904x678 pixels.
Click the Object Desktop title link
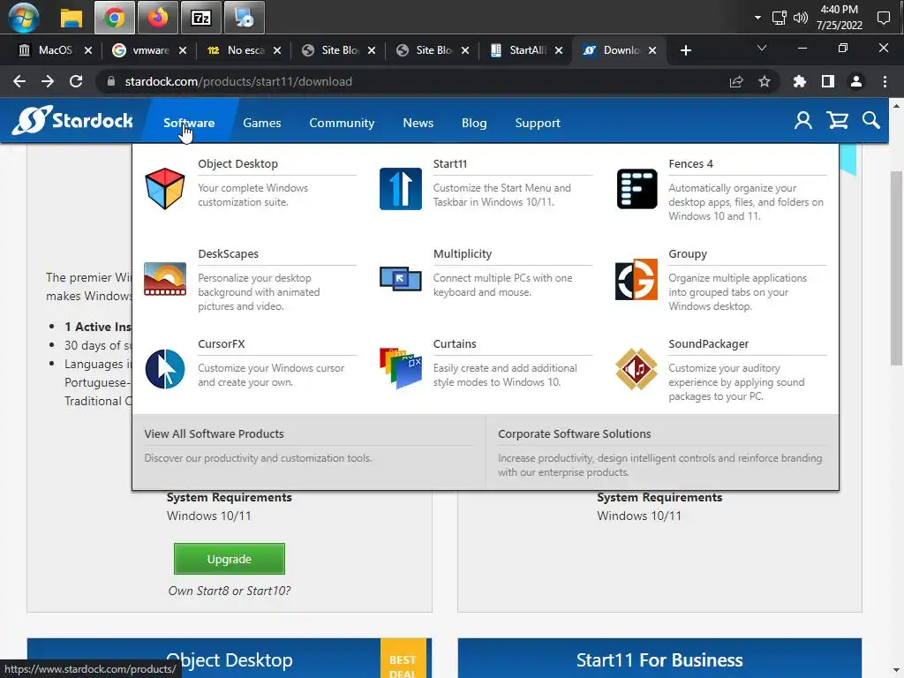point(237,163)
